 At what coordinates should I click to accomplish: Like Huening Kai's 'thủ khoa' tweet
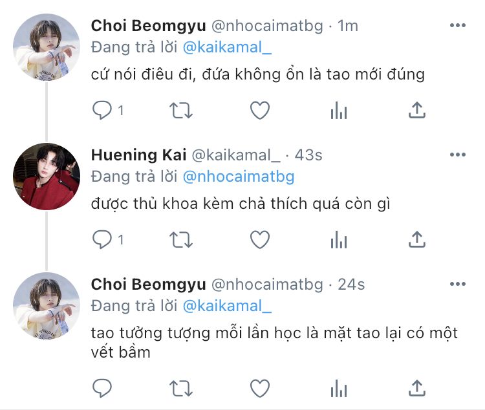click(259, 240)
